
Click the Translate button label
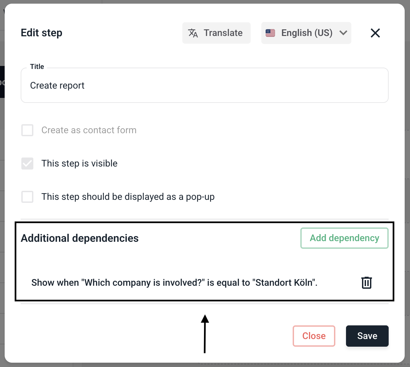pos(223,33)
